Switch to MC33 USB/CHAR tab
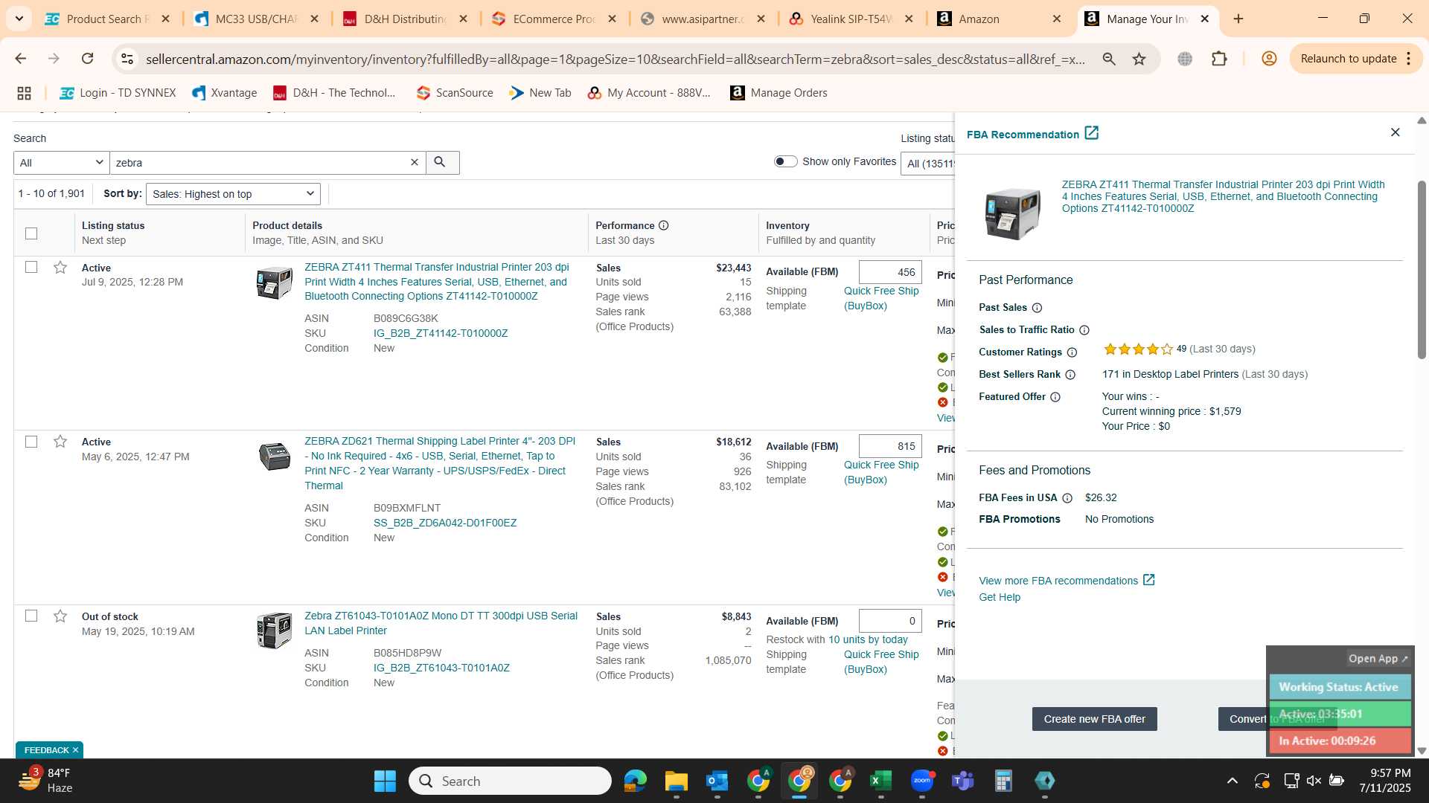The height and width of the screenshot is (803, 1429). 257,19
